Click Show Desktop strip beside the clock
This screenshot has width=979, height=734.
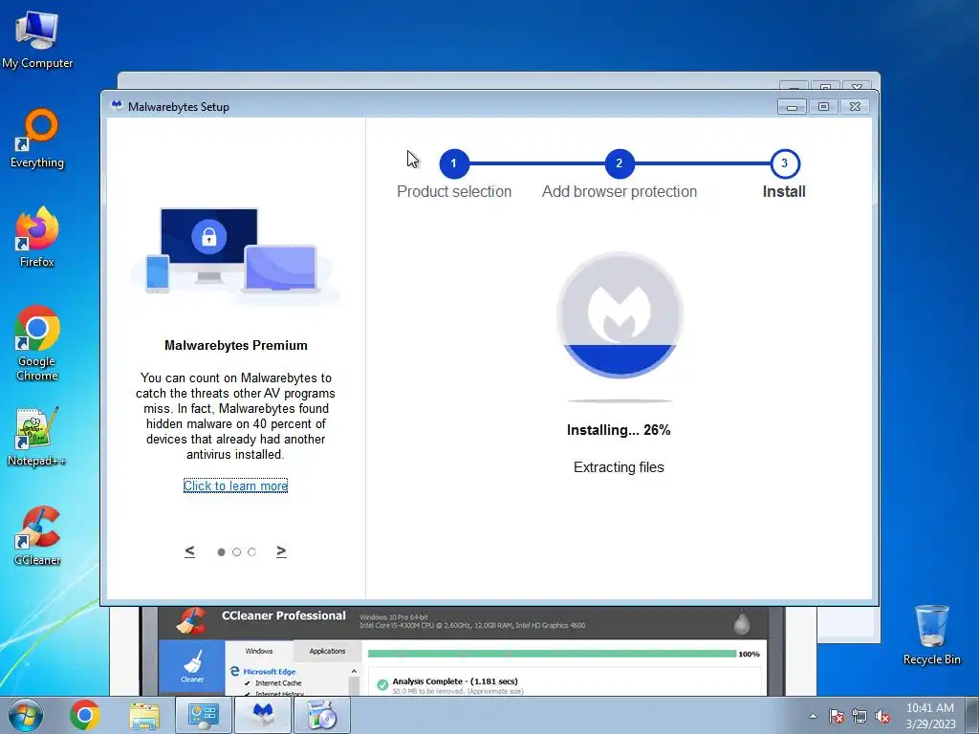pos(972,715)
